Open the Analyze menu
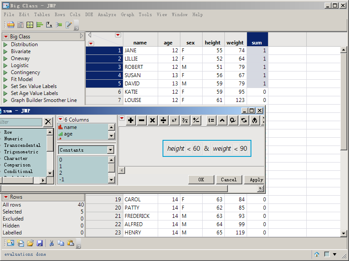This screenshot has width=349, height=261. click(x=107, y=14)
